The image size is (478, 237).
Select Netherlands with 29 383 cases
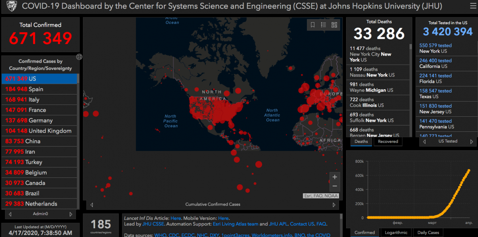pyautogui.click(x=39, y=204)
